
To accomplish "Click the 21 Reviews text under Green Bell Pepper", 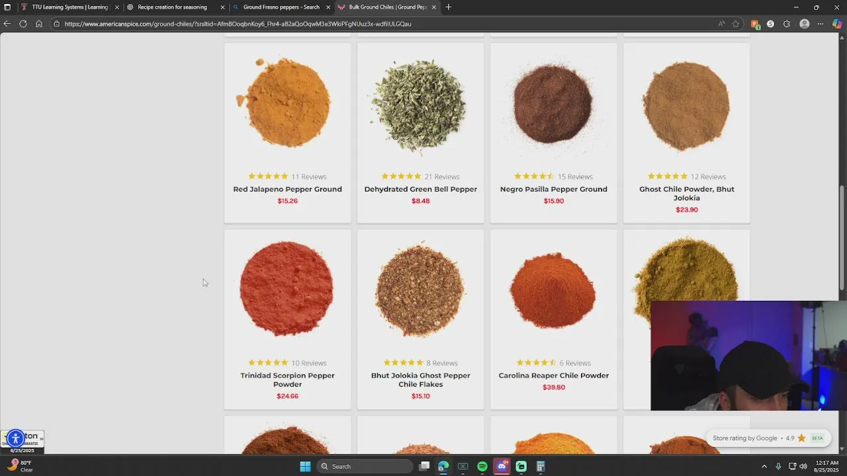I will click(x=442, y=177).
